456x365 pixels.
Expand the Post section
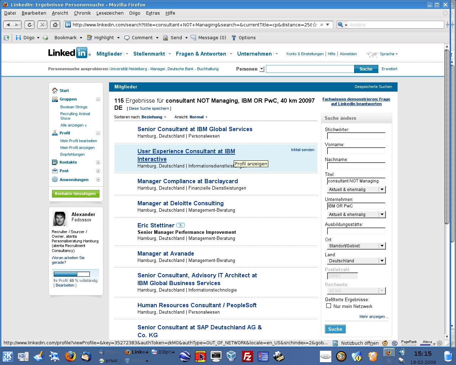tap(98, 171)
